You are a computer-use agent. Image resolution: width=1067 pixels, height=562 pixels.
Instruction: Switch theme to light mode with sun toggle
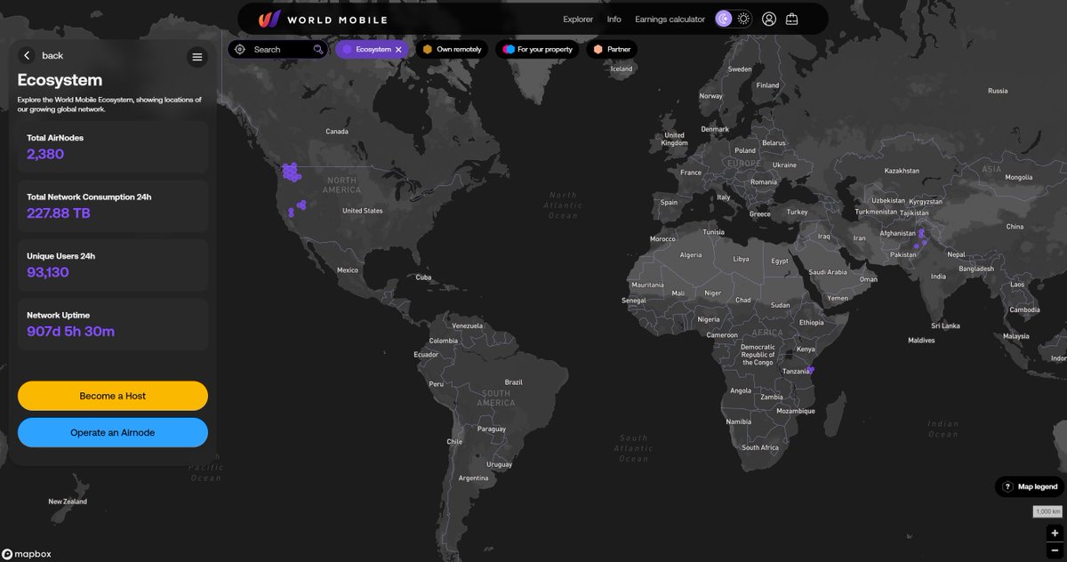tap(743, 18)
